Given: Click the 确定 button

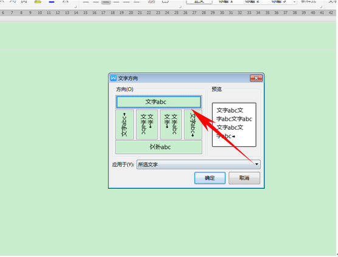Looking at the screenshot, I should [x=210, y=178].
